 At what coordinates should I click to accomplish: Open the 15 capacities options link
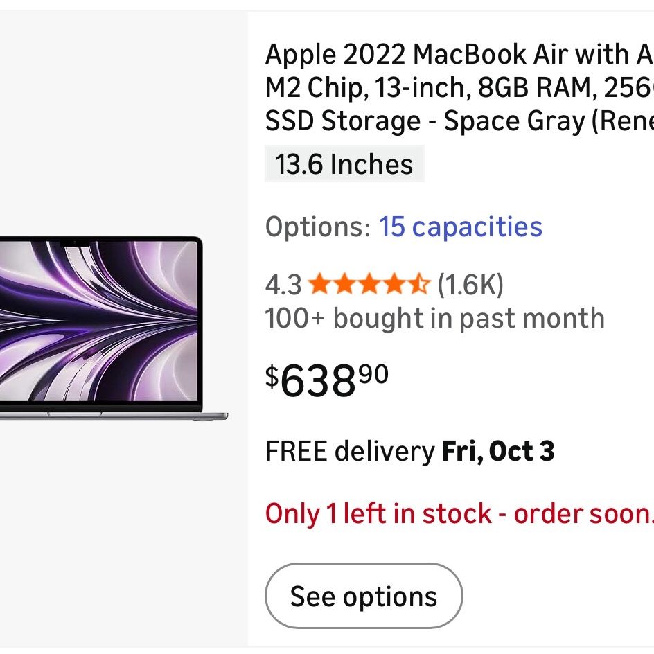(x=460, y=227)
